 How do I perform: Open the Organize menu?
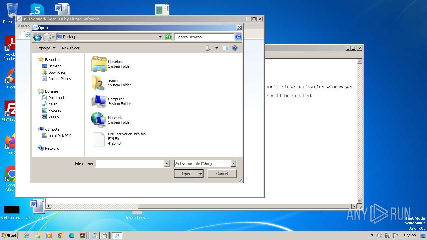[x=46, y=48]
